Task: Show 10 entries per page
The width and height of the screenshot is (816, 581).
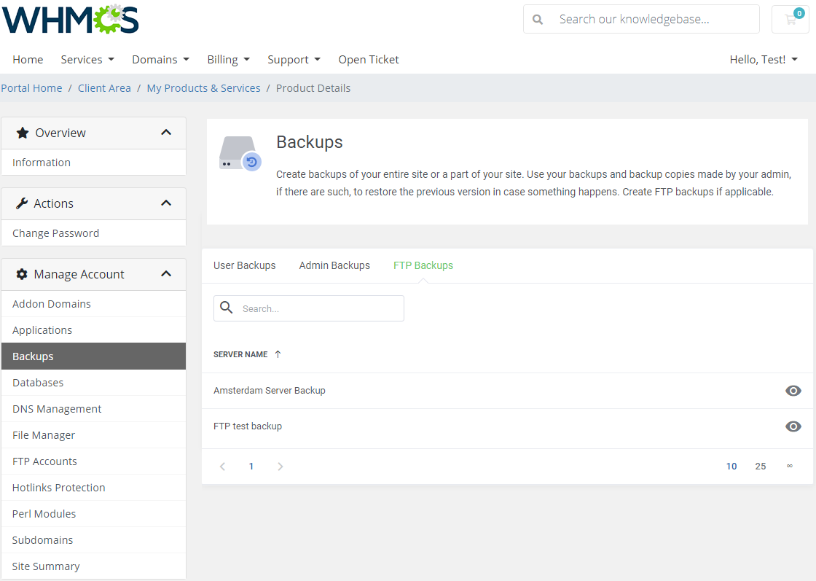Action: point(731,467)
